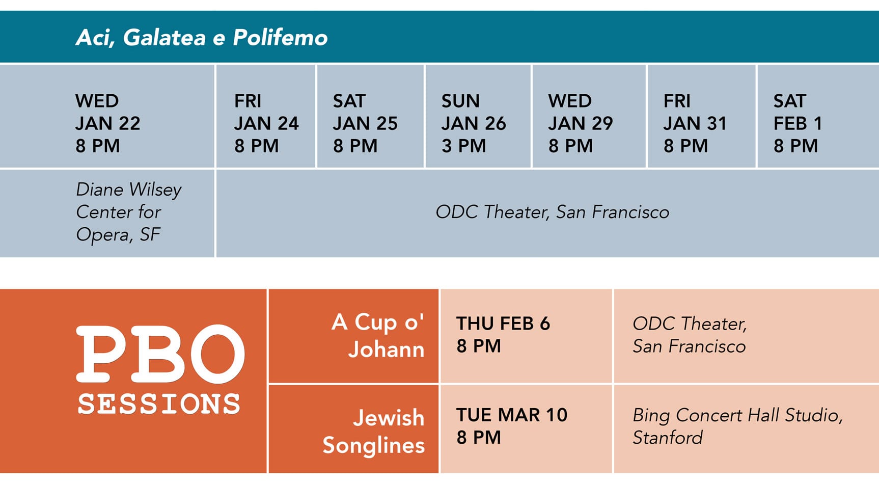This screenshot has width=879, height=484.
Task: Choose the WED JAN 29 8 PM showing
Action: point(580,123)
